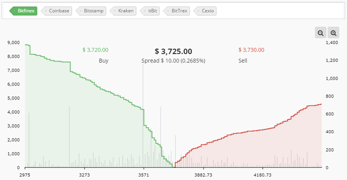The image size is (347, 180).
Task: Zoom out the depth chart
Action: [x=320, y=33]
